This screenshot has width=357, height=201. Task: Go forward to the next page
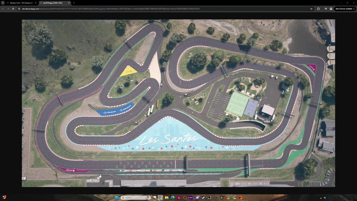coord(8,9)
